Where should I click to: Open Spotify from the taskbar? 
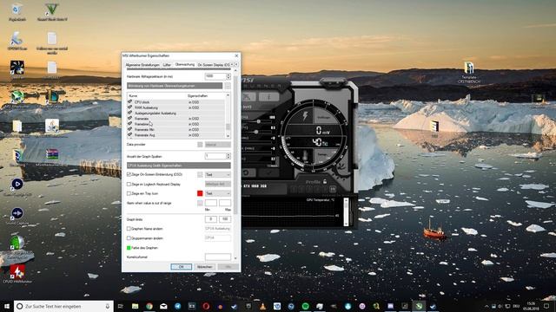pyautogui.click(x=305, y=306)
